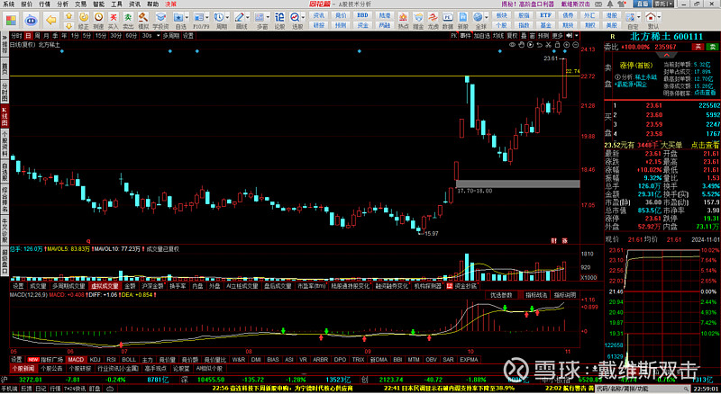The width and height of the screenshot is (721, 394).
Task: Click the 手机端 status bar item
Action: 9,389
